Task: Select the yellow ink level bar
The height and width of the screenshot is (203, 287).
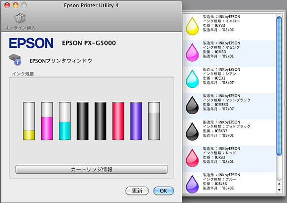Action: [29, 121]
